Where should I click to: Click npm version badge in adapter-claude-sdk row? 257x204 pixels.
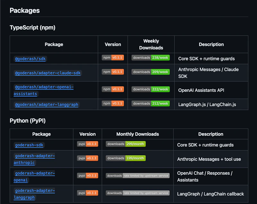pos(113,72)
